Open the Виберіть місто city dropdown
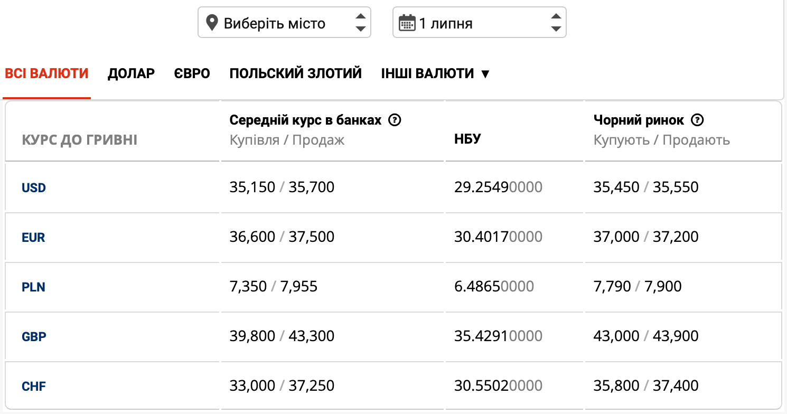 click(x=284, y=23)
